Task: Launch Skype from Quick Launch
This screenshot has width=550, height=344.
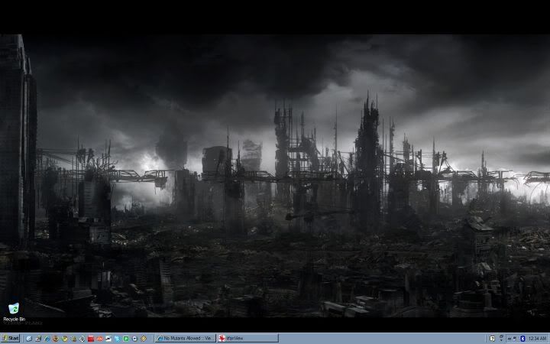Action: point(117,339)
